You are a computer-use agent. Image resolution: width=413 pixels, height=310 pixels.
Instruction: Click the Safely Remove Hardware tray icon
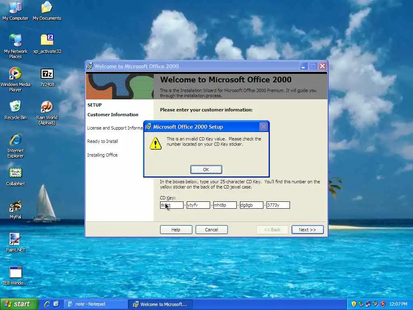point(361,304)
